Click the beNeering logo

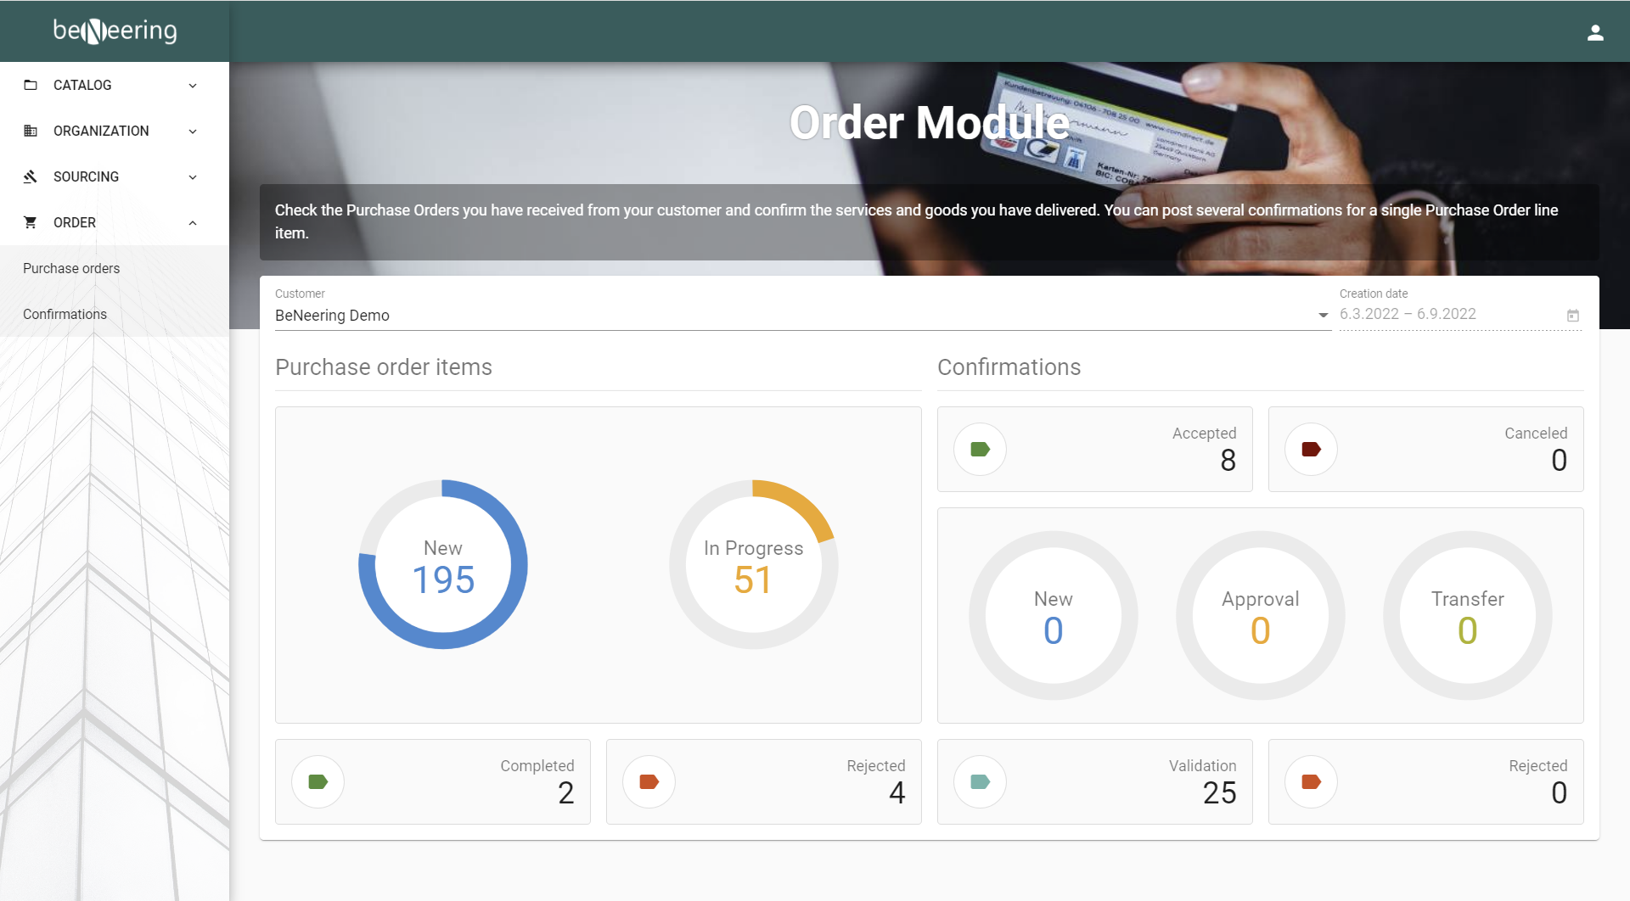tap(115, 31)
